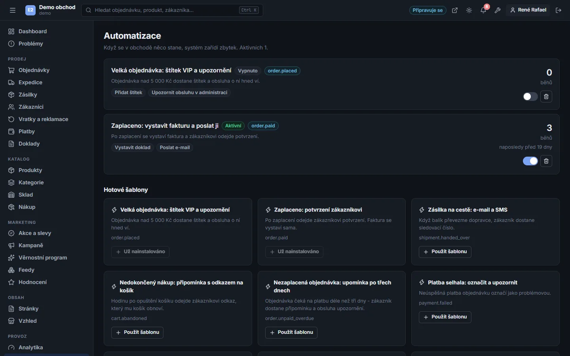Image resolution: width=570 pixels, height=356 pixels.
Task: Use Nezaplacená objednávka template
Action: pos(291,333)
